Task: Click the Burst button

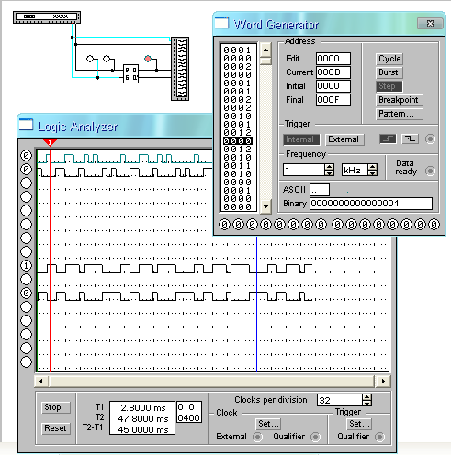Action: (389, 72)
